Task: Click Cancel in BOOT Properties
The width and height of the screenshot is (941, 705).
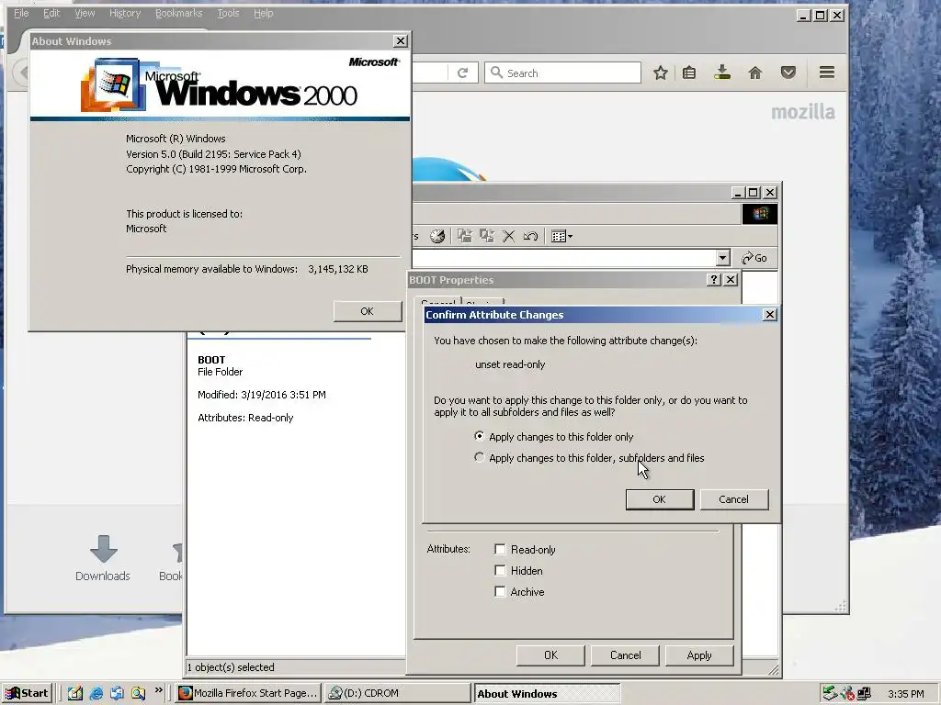Action: point(625,655)
